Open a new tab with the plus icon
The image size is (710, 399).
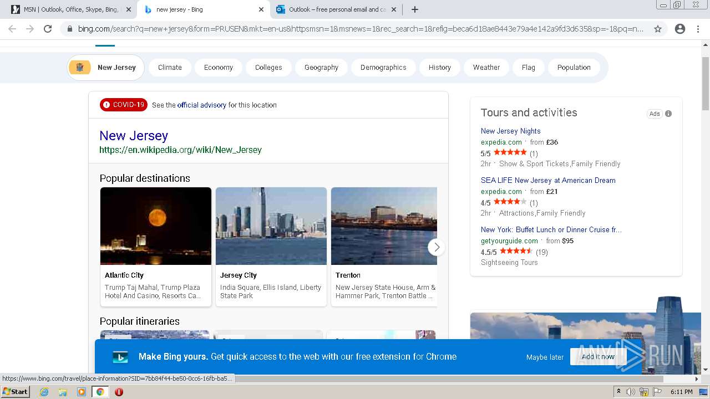[x=415, y=9]
